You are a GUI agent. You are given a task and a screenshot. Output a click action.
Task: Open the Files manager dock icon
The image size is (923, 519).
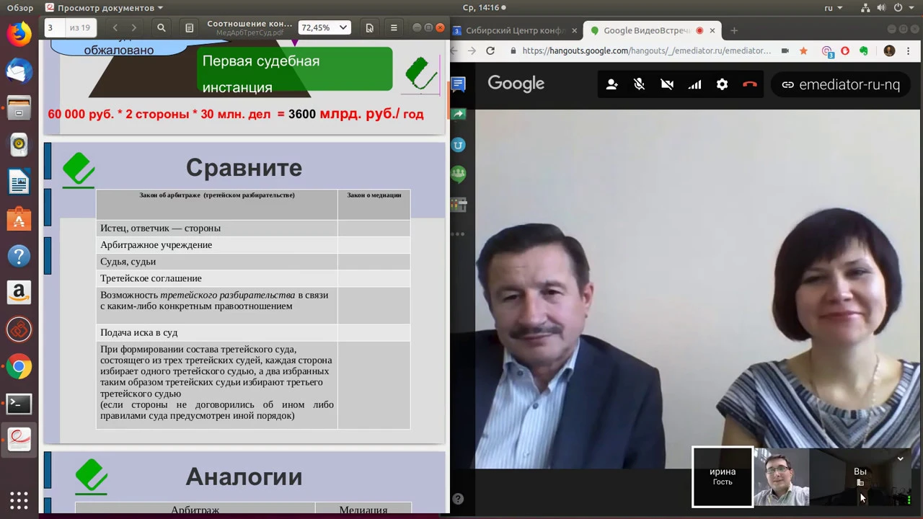[x=19, y=108]
